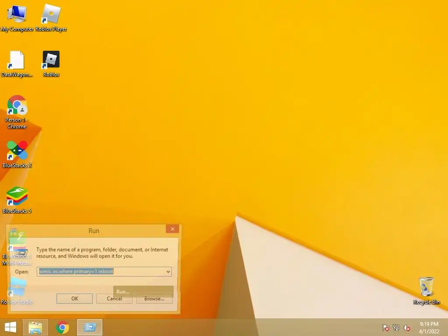Viewport: 448px width, 336px height.
Task: Open network status tray icon
Action: (x=396, y=327)
